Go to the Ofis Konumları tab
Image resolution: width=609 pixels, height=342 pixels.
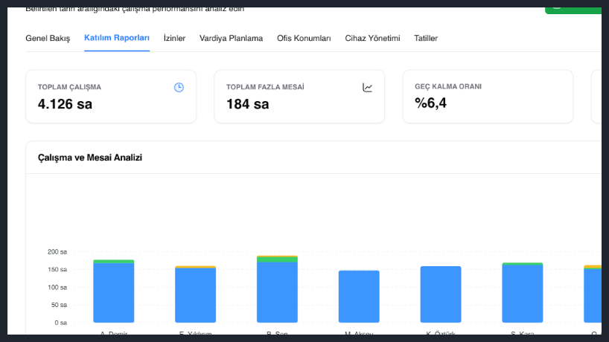pos(304,39)
